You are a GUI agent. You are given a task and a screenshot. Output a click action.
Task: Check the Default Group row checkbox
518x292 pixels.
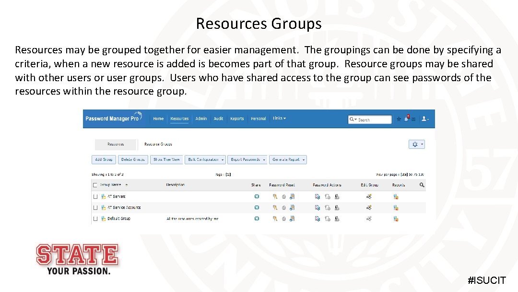95,219
